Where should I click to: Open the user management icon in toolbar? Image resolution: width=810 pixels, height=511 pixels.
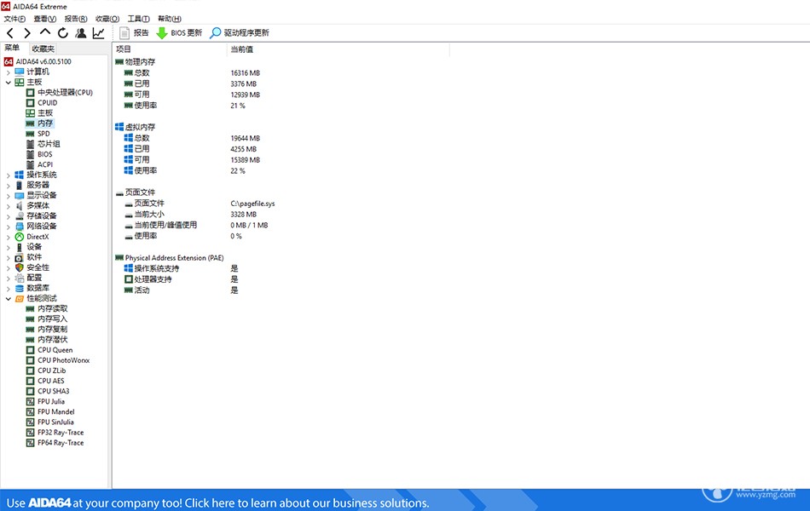click(81, 33)
